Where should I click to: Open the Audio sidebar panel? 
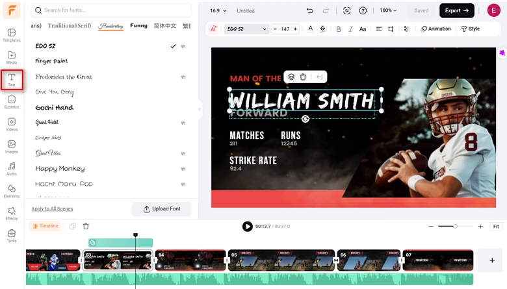pos(12,169)
